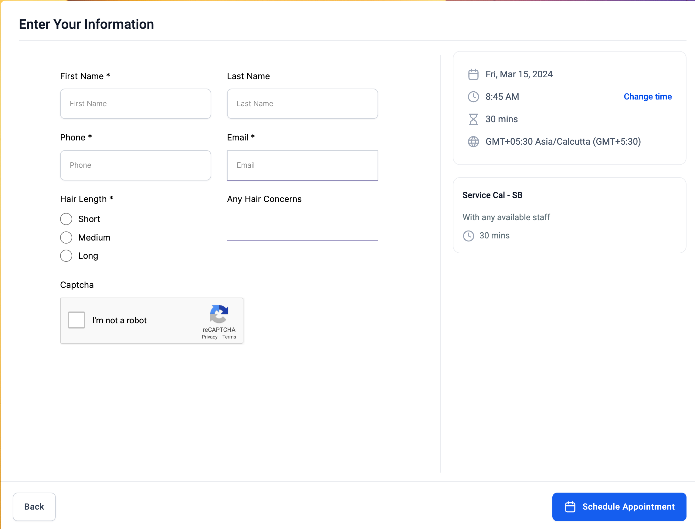This screenshot has width=695, height=529.
Task: Choose the Long hair length radio
Action: click(x=66, y=256)
